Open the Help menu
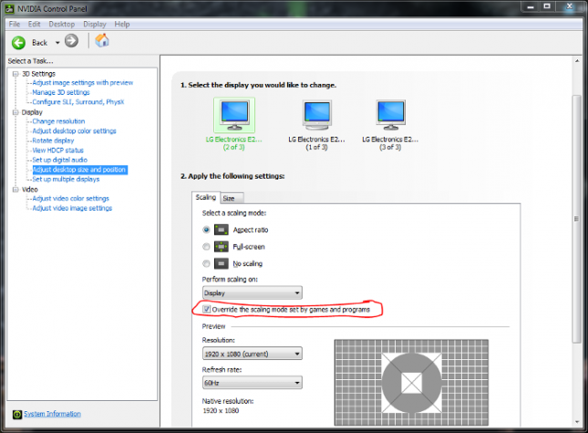Viewport: 588px width, 433px height. coord(122,24)
